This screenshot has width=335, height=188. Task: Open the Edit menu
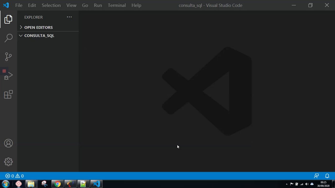(x=32, y=5)
